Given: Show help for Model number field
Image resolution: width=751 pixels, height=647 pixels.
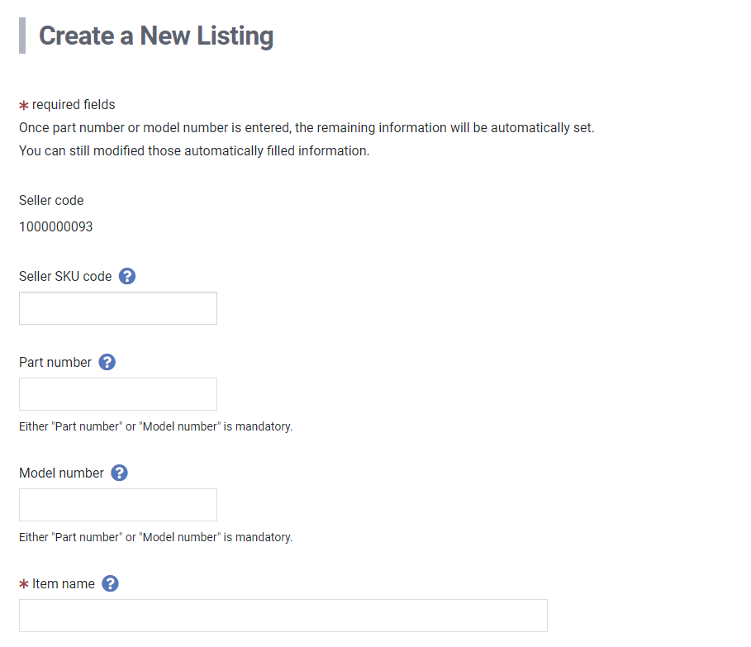Looking at the screenshot, I should 119,473.
